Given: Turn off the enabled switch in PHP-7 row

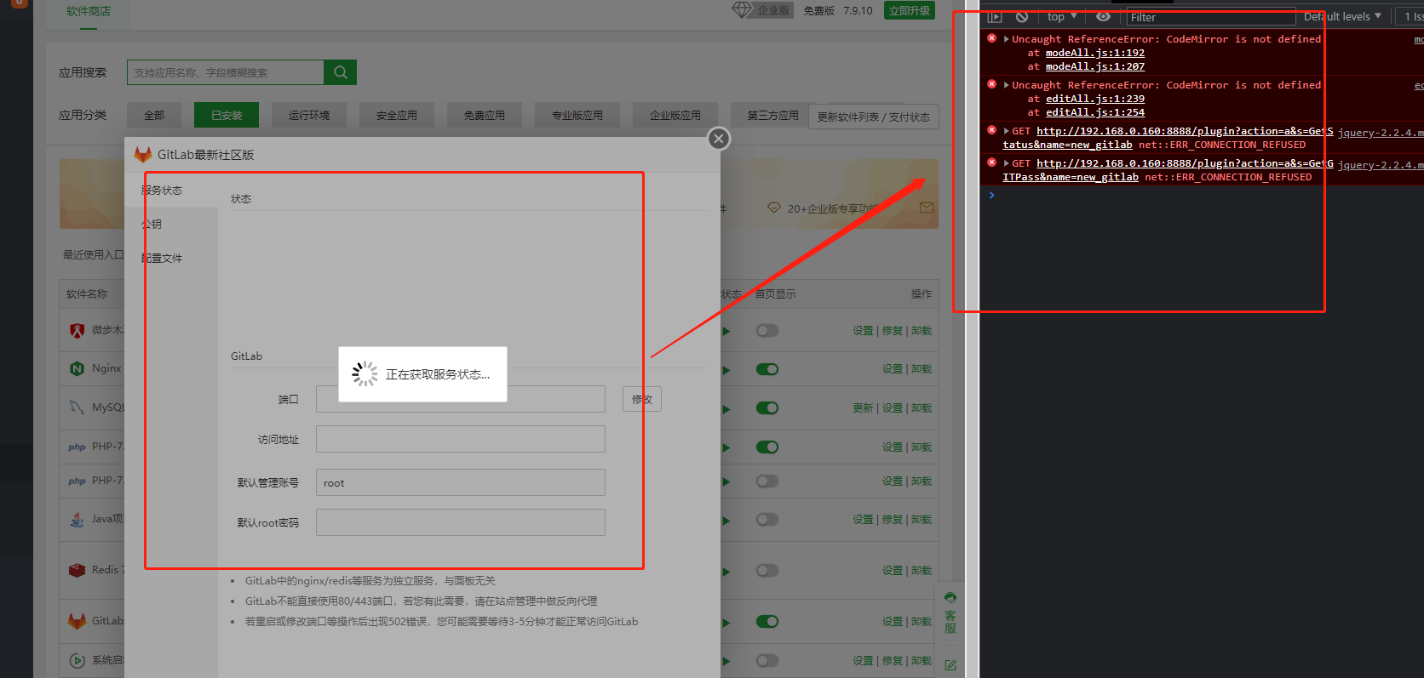Looking at the screenshot, I should (x=767, y=447).
